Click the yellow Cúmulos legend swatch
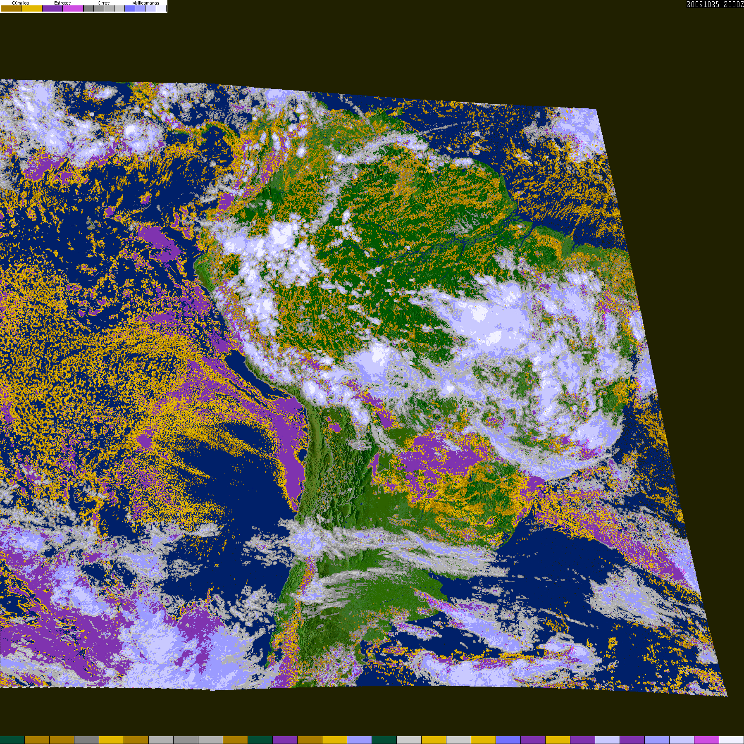The height and width of the screenshot is (744, 744). tap(31, 8)
